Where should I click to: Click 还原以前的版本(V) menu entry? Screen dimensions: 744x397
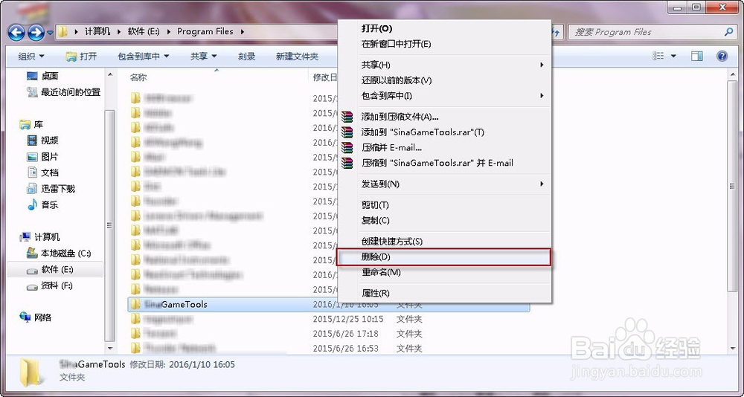point(444,80)
